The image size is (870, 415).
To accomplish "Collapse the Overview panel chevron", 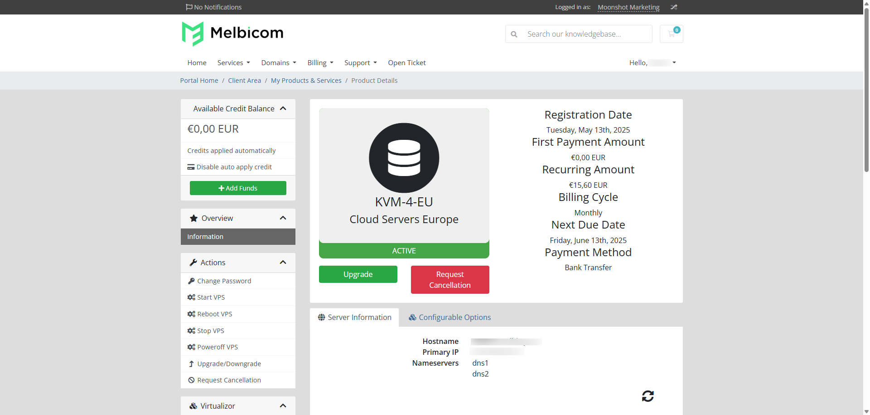I will (x=283, y=218).
